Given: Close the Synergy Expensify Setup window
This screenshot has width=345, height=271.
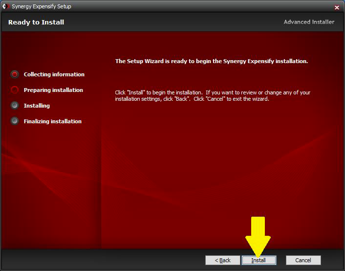Looking at the screenshot, I should pyautogui.click(x=337, y=7).
